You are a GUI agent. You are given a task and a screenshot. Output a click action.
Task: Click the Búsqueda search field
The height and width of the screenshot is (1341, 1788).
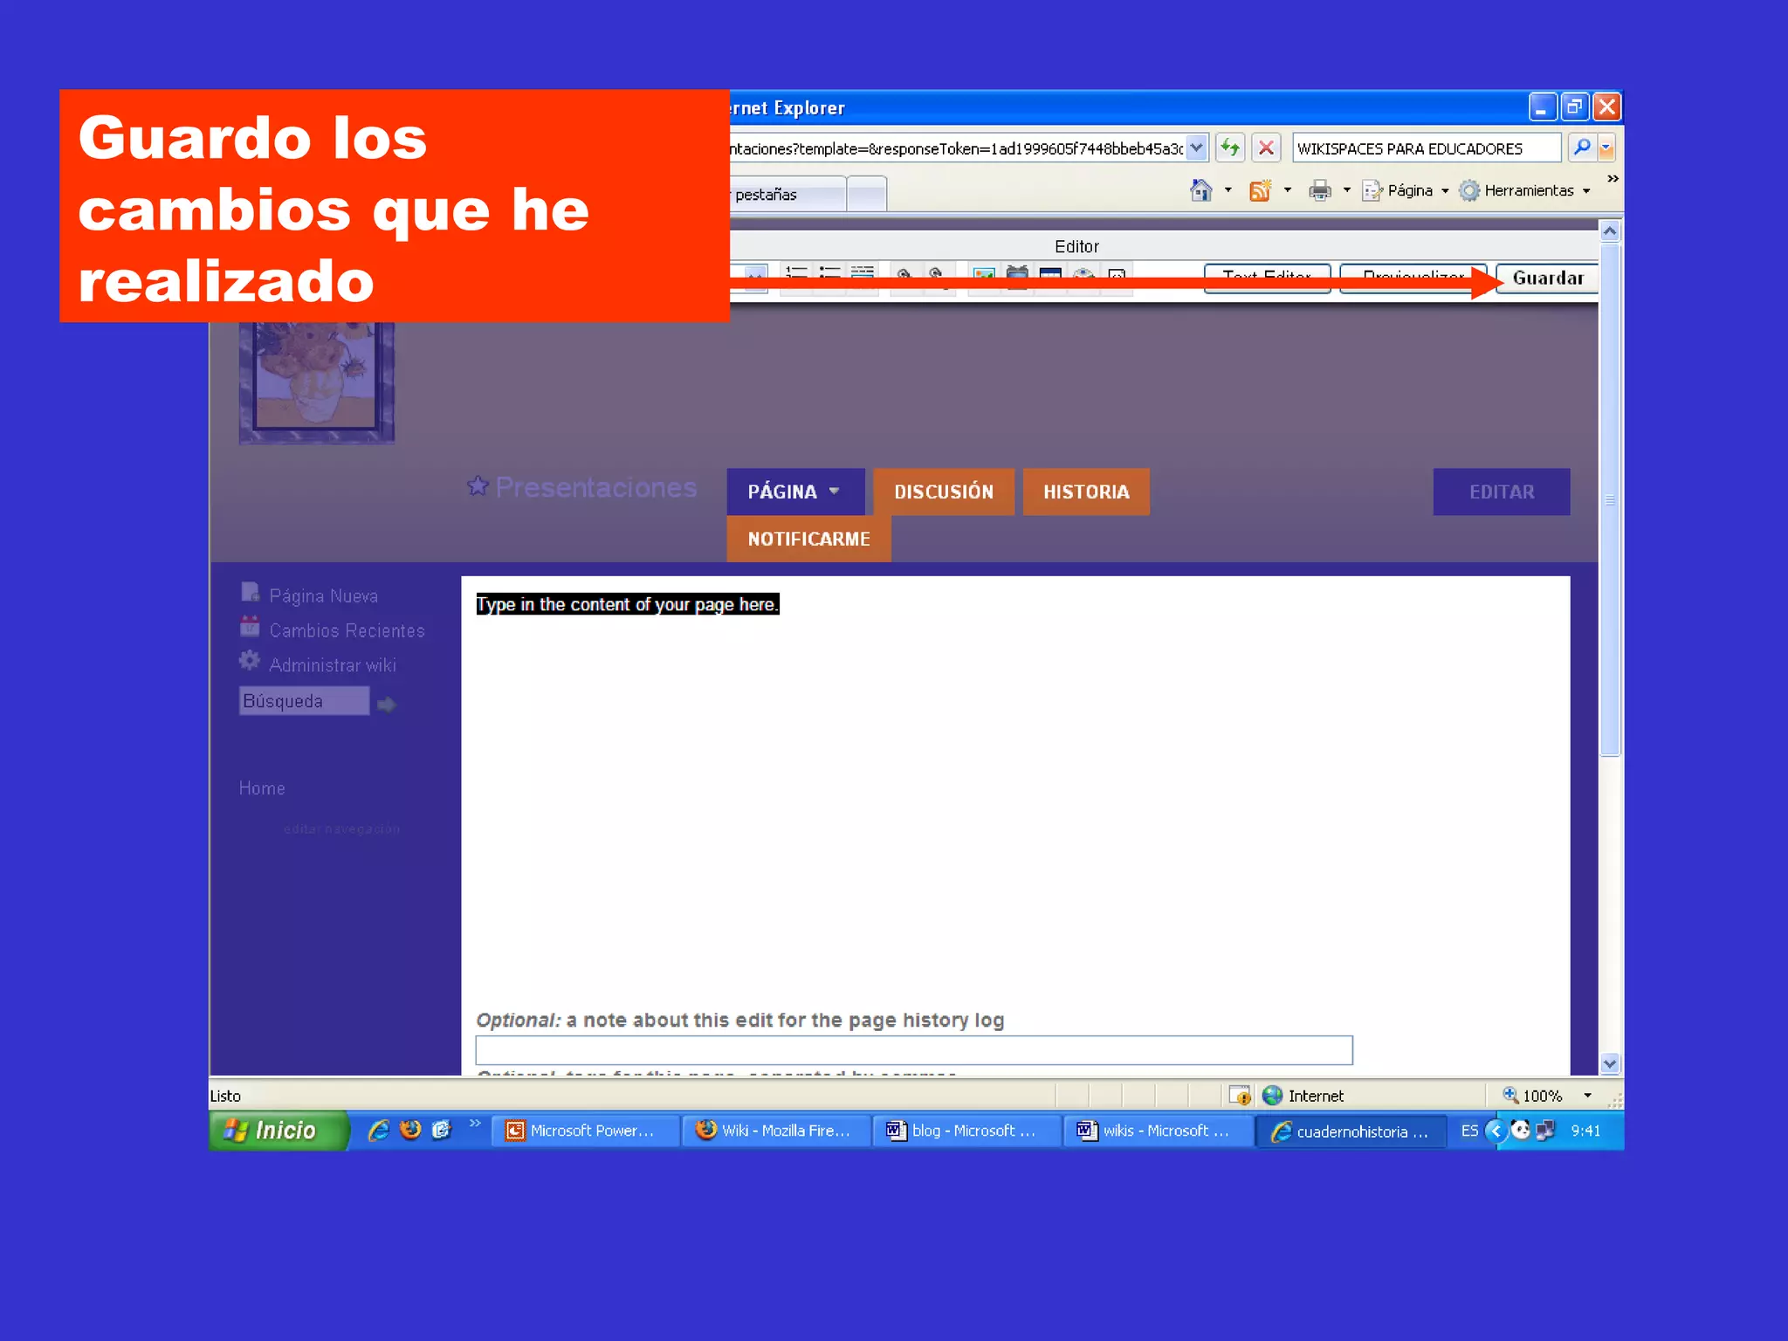(x=304, y=701)
